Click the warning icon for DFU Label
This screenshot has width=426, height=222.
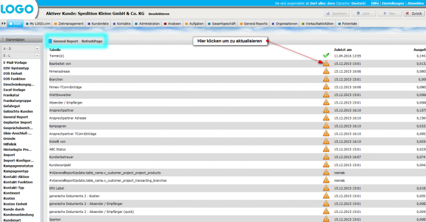click(x=326, y=188)
